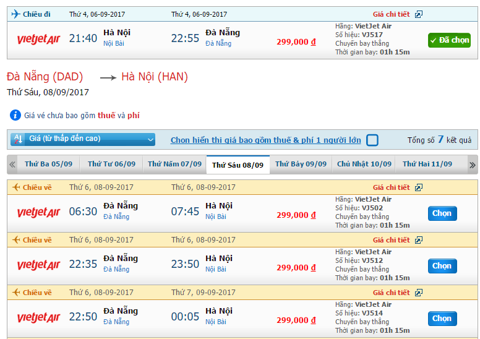Click the 299,000 đ price of flight VJ514
Viewport: 480px width, 339px height.
pyautogui.click(x=296, y=320)
